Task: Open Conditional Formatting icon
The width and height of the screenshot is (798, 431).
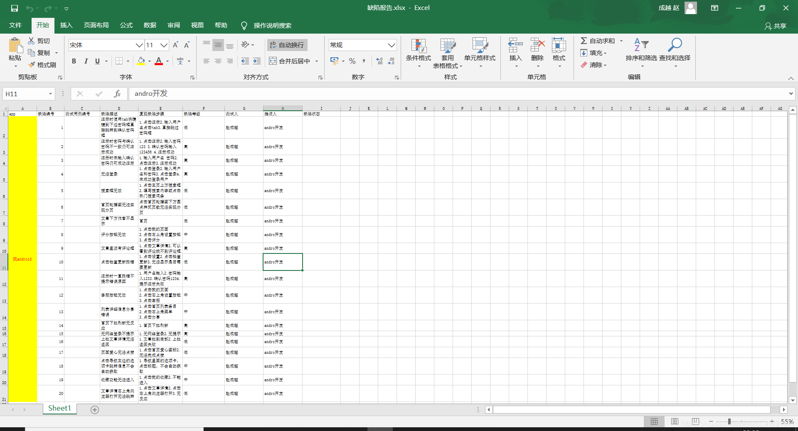Action: (x=419, y=46)
